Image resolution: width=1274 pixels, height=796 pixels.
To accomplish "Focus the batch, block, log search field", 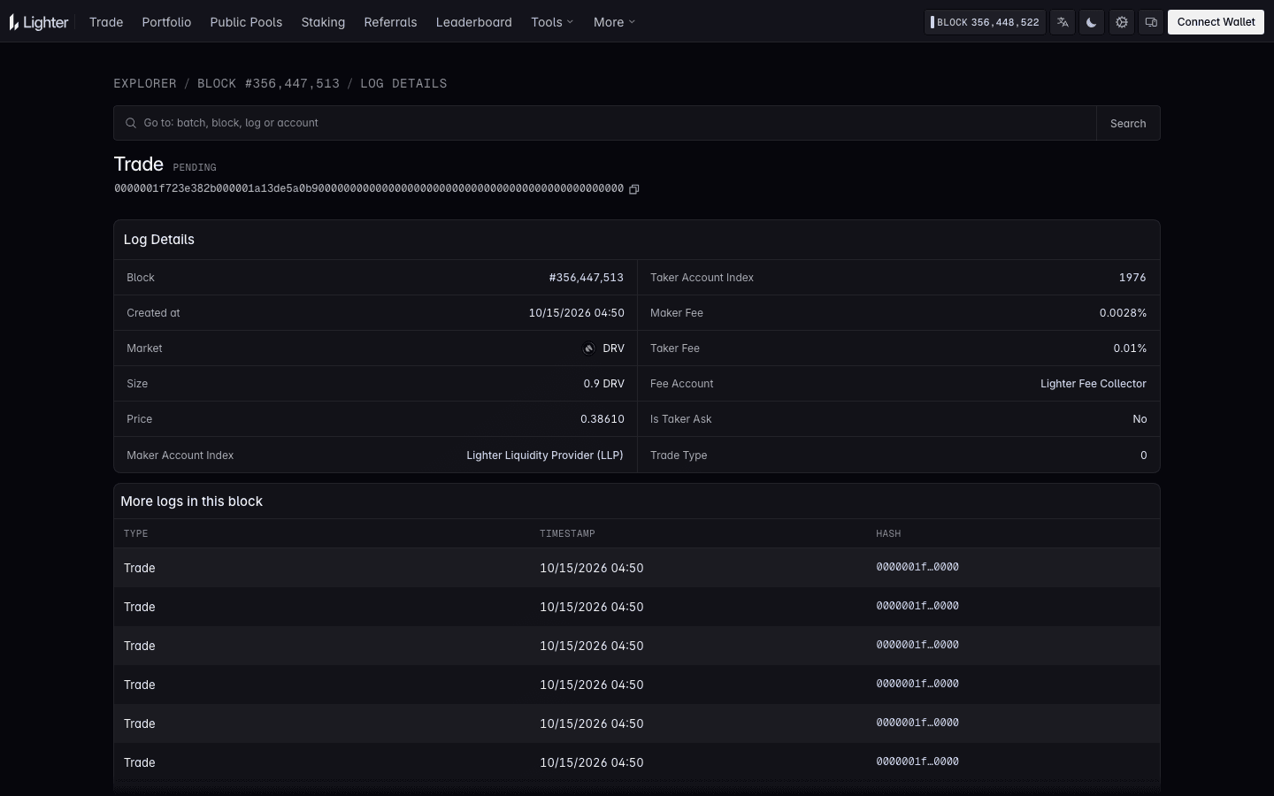I will click(605, 123).
